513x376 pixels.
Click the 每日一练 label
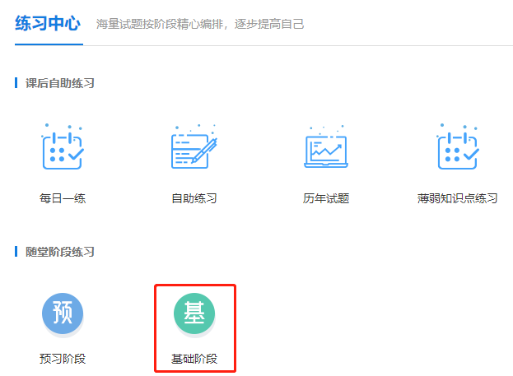pyautogui.click(x=63, y=198)
